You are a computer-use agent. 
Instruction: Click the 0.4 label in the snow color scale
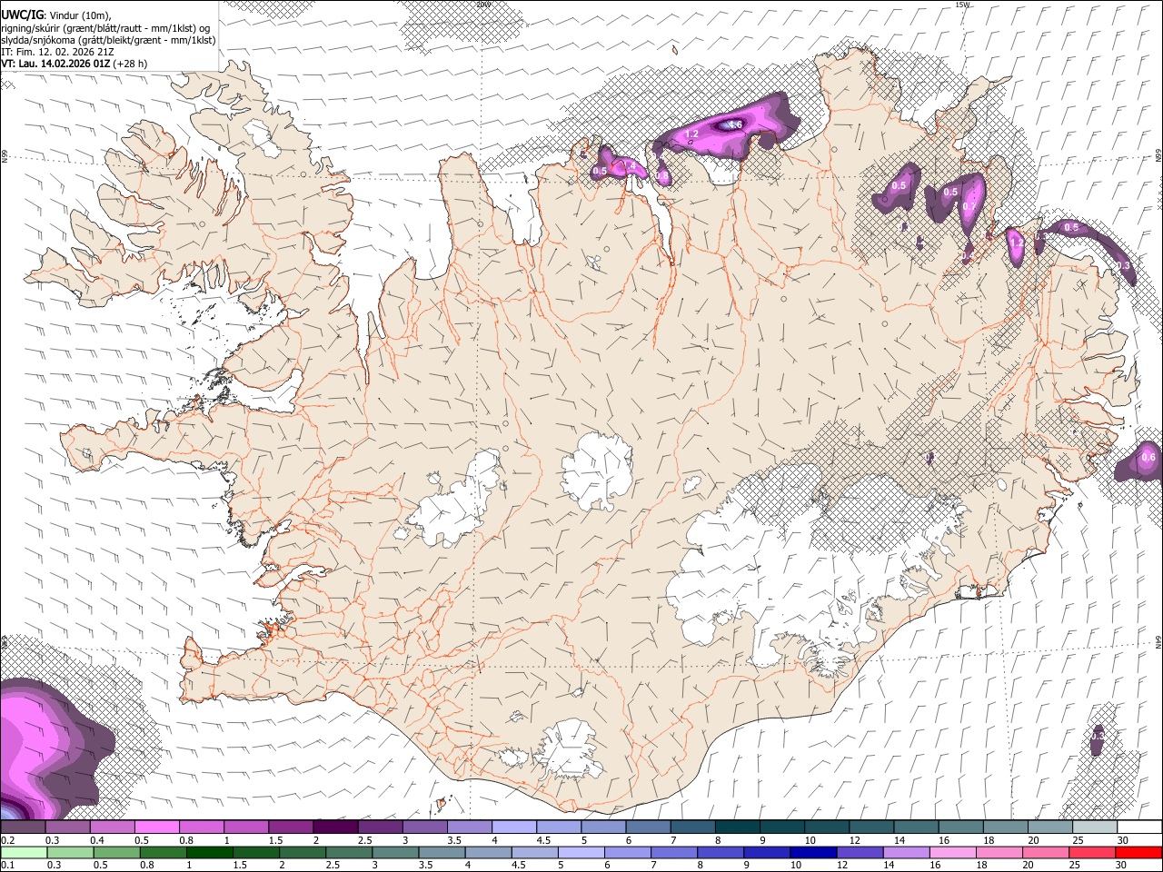pyautogui.click(x=96, y=840)
